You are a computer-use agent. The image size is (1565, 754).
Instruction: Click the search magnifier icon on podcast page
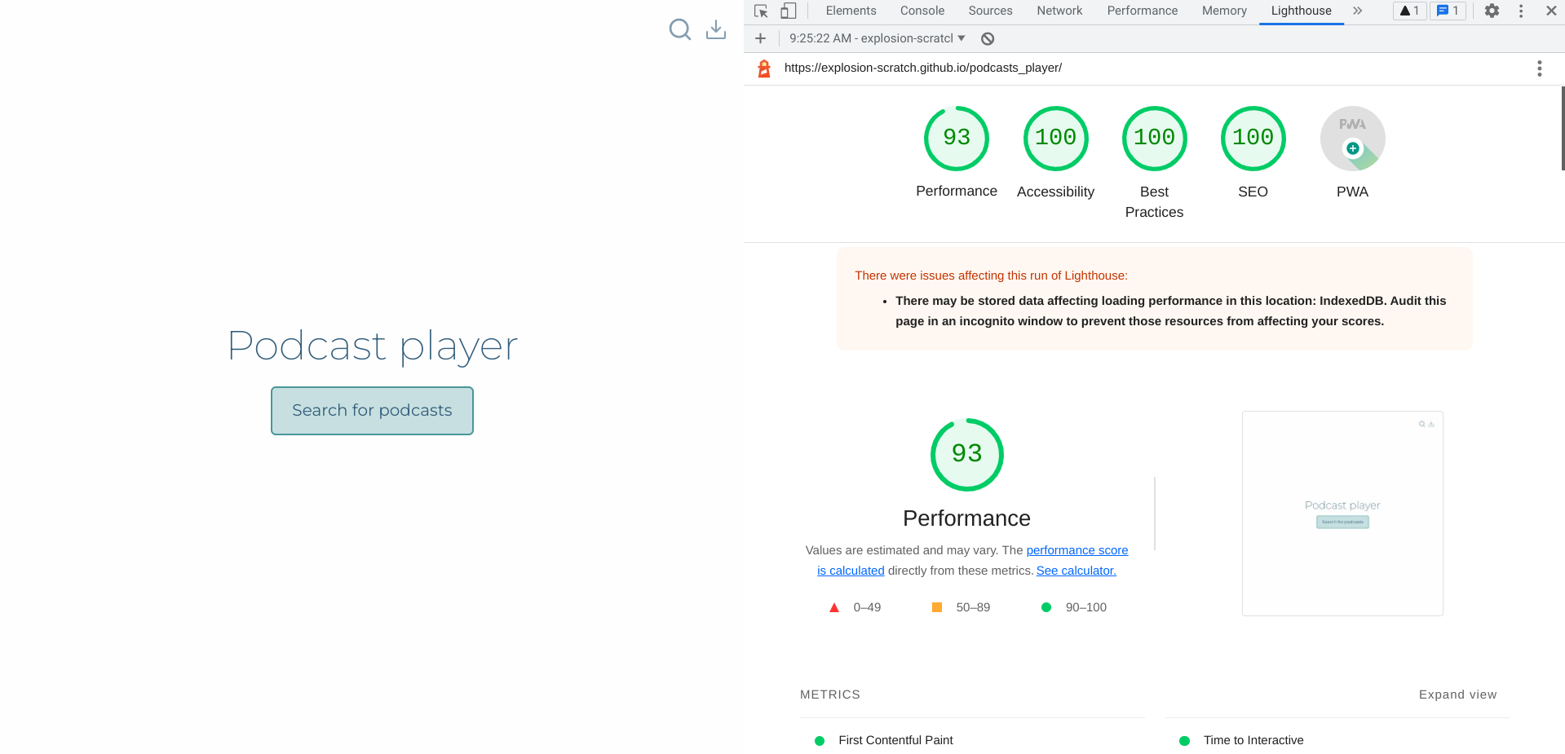pos(680,29)
